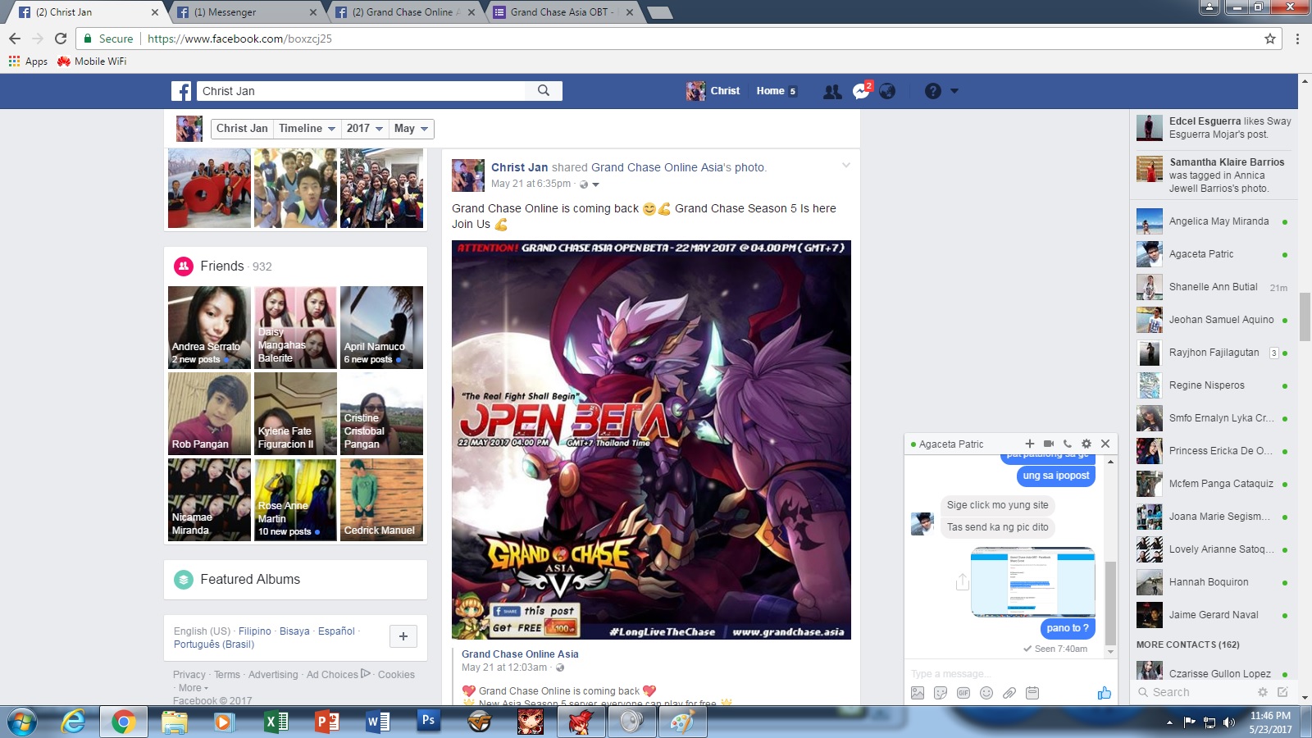Attach a file with the paperclip icon
The image size is (1312, 738).
[1009, 693]
